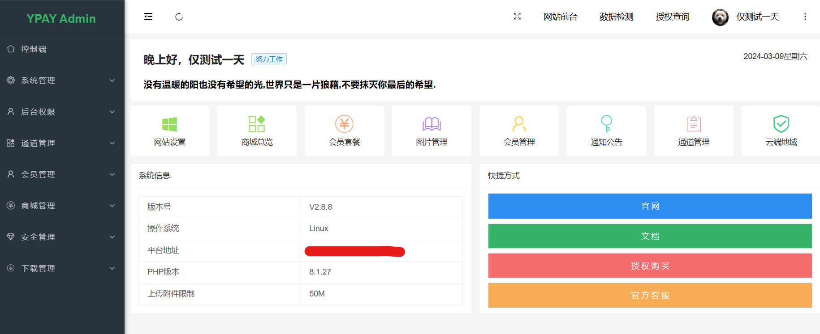Collapse the sidebar using the menu fold icon
Screen dimensions: 820x334
point(148,17)
